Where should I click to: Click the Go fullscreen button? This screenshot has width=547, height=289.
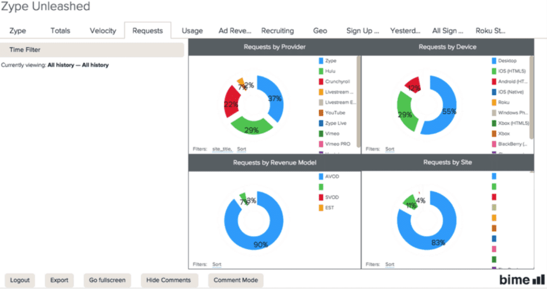point(107,280)
